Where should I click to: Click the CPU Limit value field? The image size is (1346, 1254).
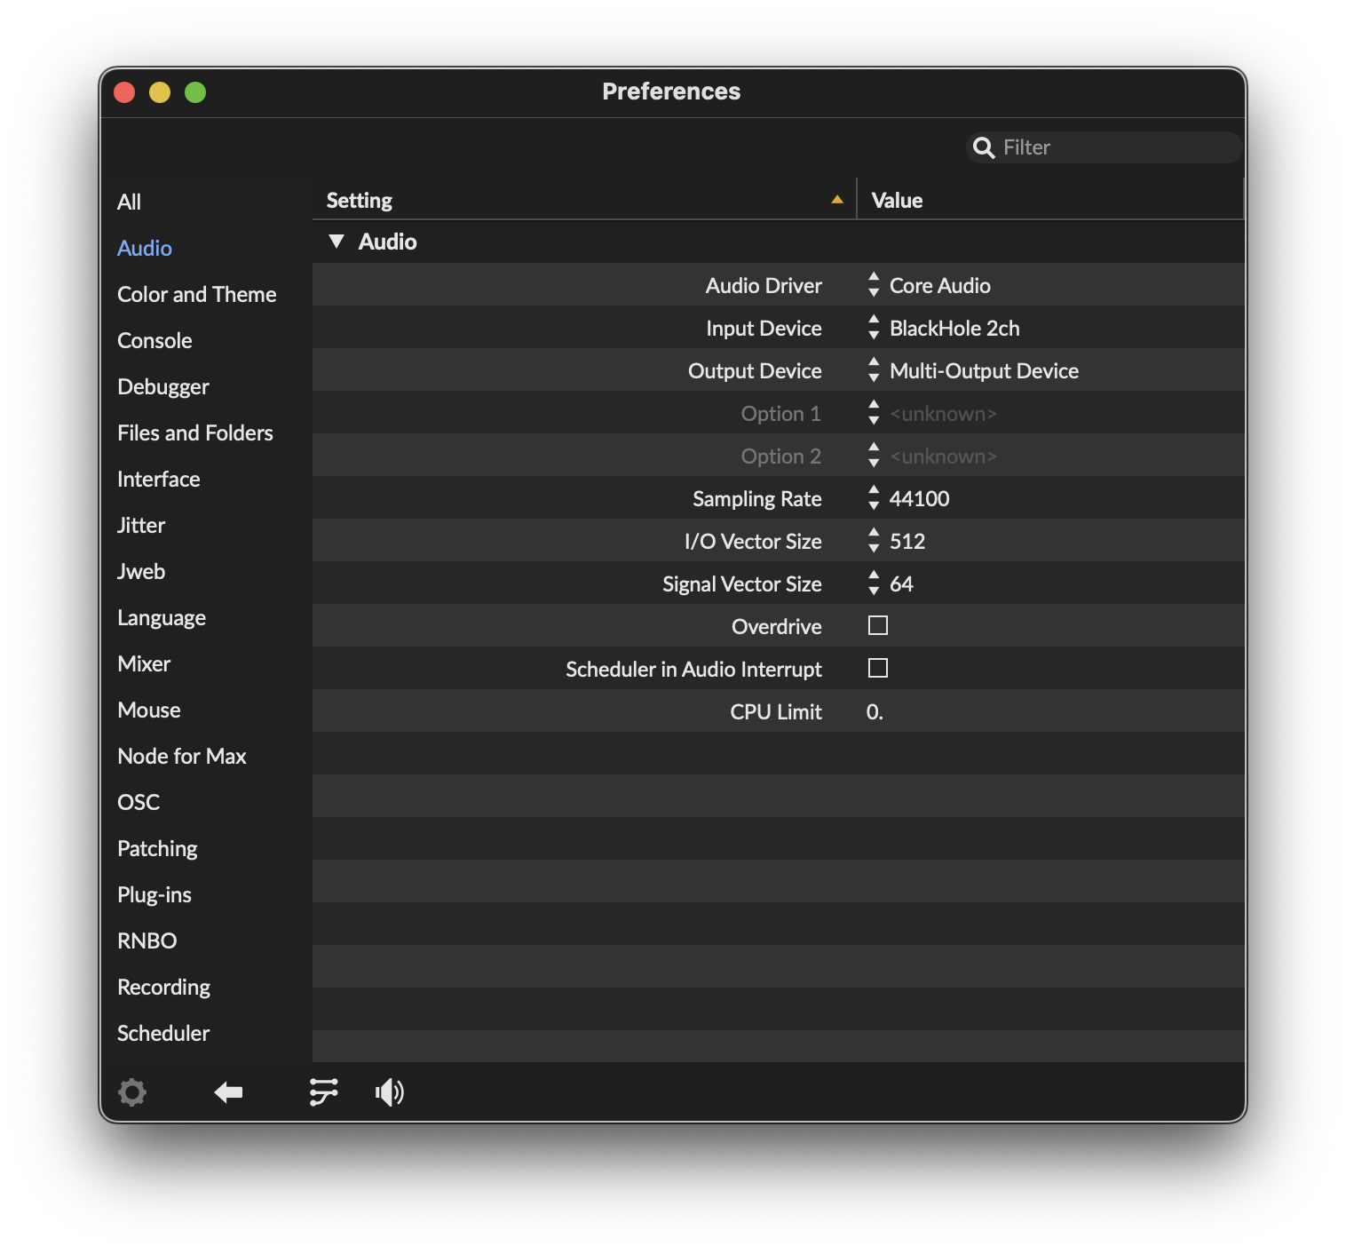tap(875, 711)
